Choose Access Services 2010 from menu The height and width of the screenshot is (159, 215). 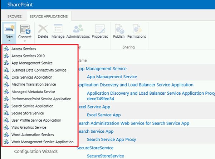(x=28, y=56)
